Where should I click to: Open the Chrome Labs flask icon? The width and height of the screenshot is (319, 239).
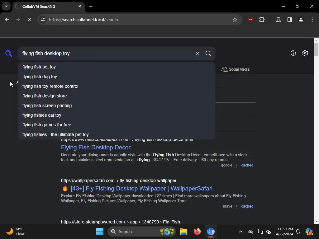278,20
